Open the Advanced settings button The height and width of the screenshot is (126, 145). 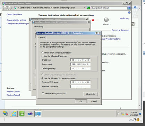[x=91, y=94]
